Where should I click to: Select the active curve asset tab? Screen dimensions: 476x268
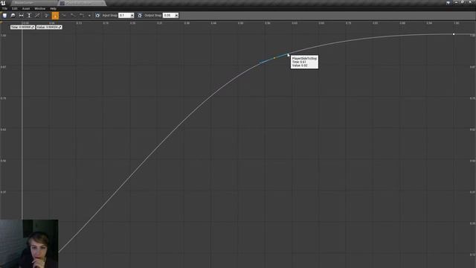point(82,3)
